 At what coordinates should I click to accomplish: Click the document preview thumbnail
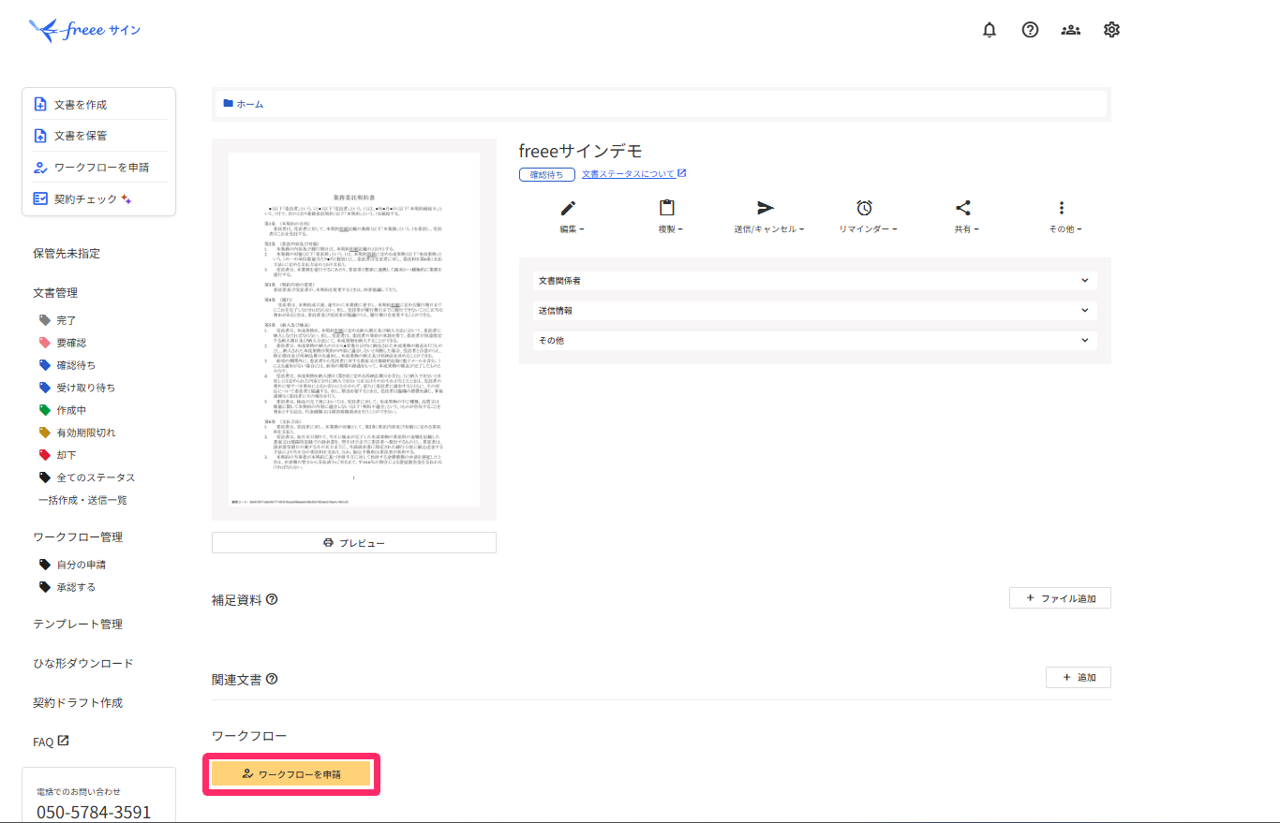[353, 331]
